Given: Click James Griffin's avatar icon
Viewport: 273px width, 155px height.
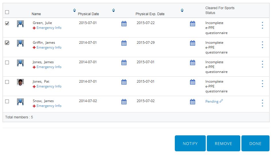Looking at the screenshot, I should click(20, 43).
